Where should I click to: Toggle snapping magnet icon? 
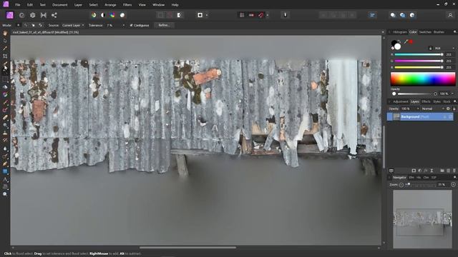point(260,15)
